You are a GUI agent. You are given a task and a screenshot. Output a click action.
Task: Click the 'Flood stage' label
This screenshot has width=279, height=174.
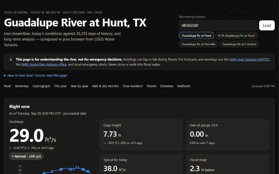[198, 160]
